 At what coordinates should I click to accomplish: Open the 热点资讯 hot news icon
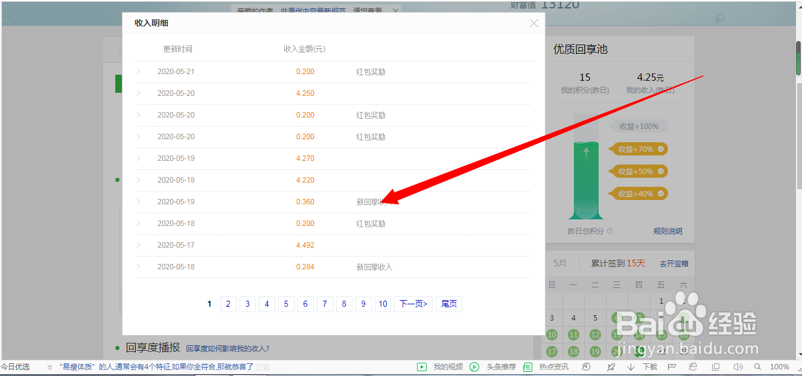(x=527, y=366)
